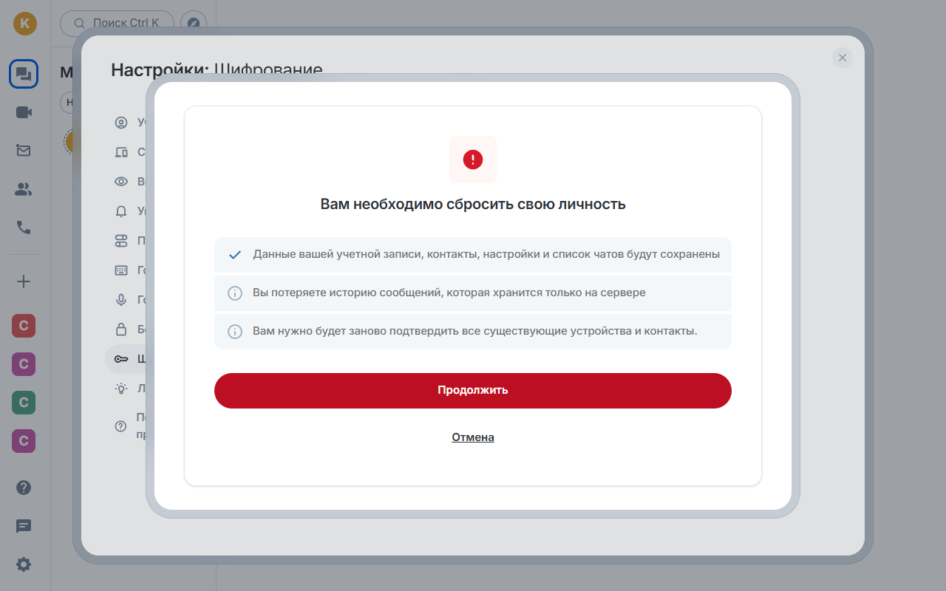946x591 pixels.
Task: Open the contacts people icon
Action: (x=24, y=189)
